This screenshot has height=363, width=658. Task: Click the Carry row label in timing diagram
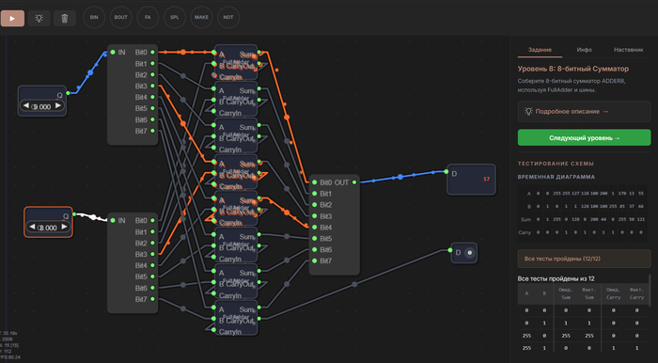[525, 232]
